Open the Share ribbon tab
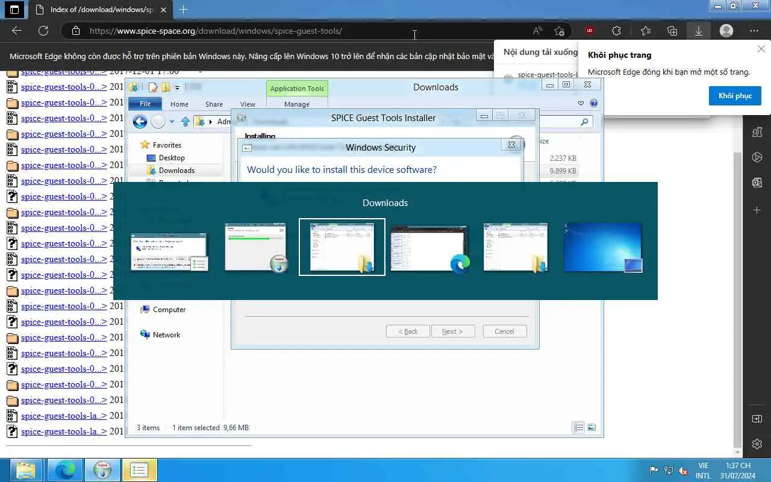 [214, 104]
